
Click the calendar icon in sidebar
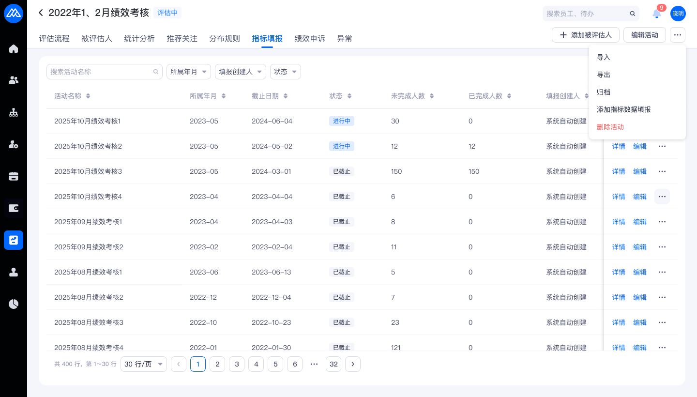(14, 176)
